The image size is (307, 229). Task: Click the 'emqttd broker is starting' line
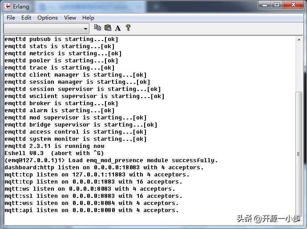coord(61,103)
